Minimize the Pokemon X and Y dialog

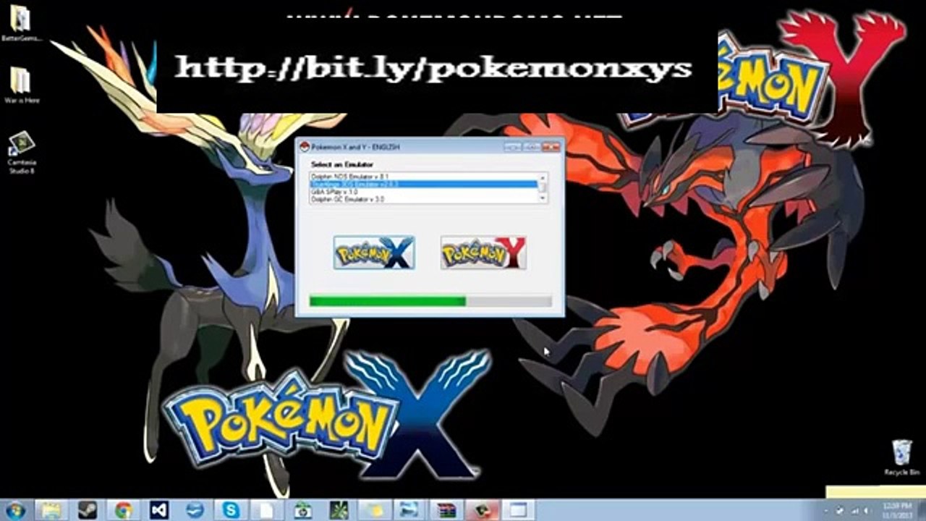tap(513, 147)
